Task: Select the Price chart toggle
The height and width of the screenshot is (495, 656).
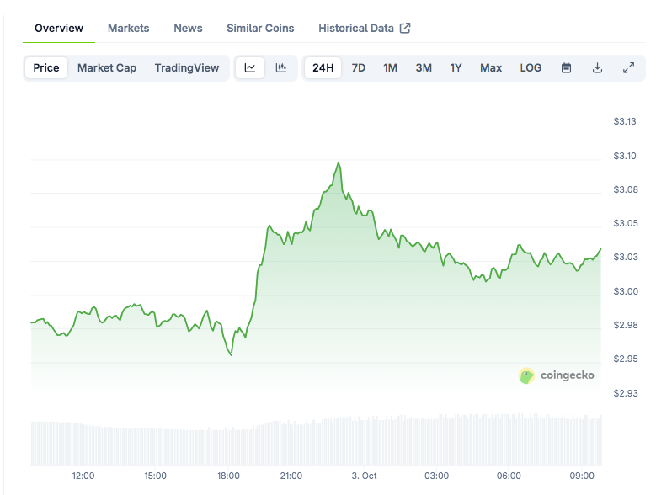Action: click(x=46, y=68)
